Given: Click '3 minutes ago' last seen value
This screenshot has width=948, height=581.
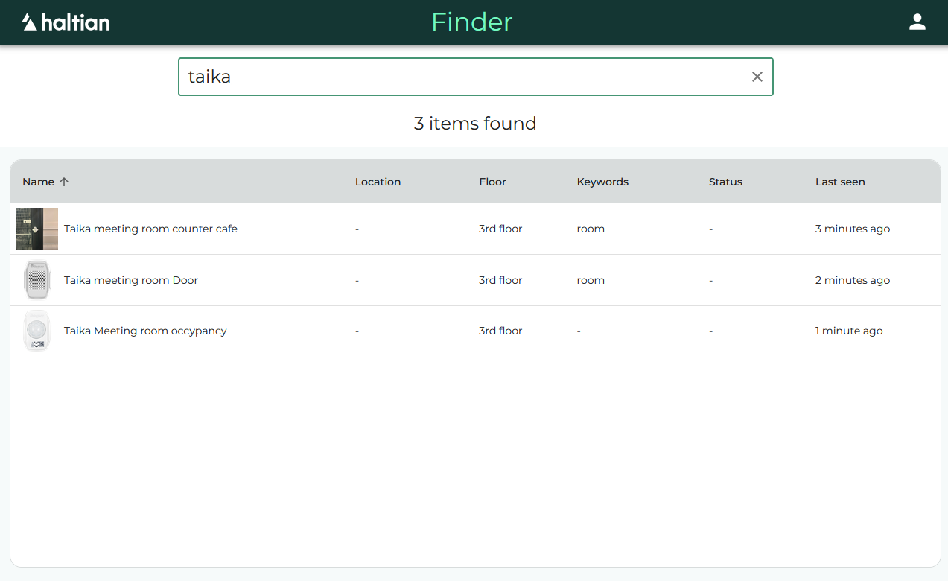Looking at the screenshot, I should click(x=853, y=229).
